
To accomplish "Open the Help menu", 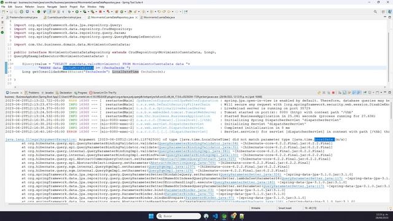I will click(101, 7).
